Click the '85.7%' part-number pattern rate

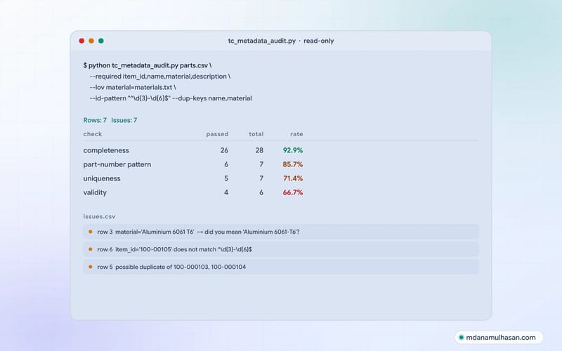pos(293,164)
